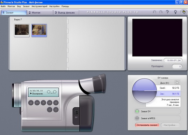Pause camcorder playback
The height and width of the screenshot is (135, 188).
click(x=56, y=103)
